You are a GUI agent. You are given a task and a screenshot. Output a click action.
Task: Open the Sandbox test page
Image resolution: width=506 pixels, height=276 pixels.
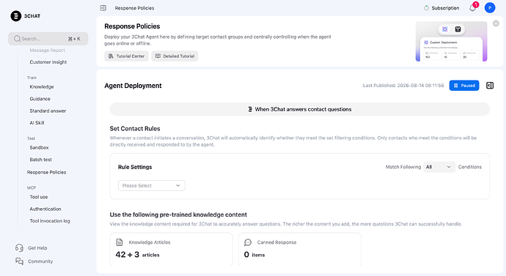coord(39,147)
